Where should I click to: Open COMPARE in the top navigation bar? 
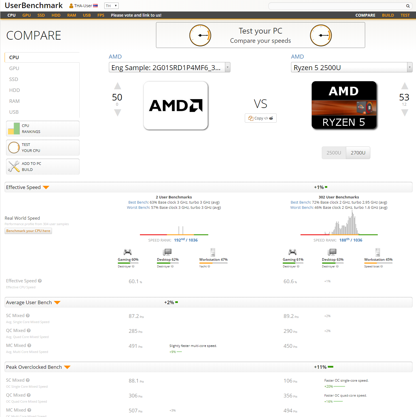pos(365,15)
